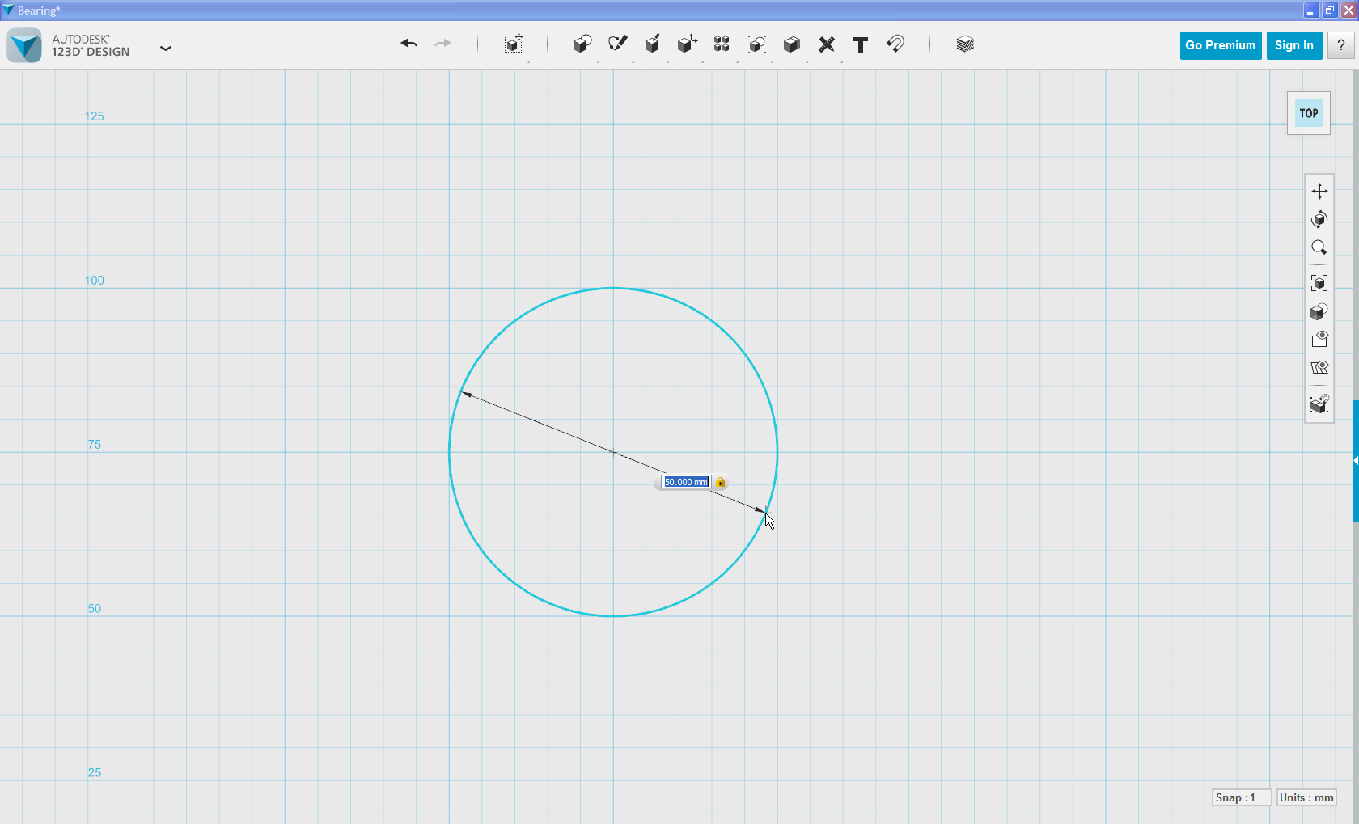Click the Snap : 1 setting
This screenshot has width=1359, height=824.
tap(1242, 797)
